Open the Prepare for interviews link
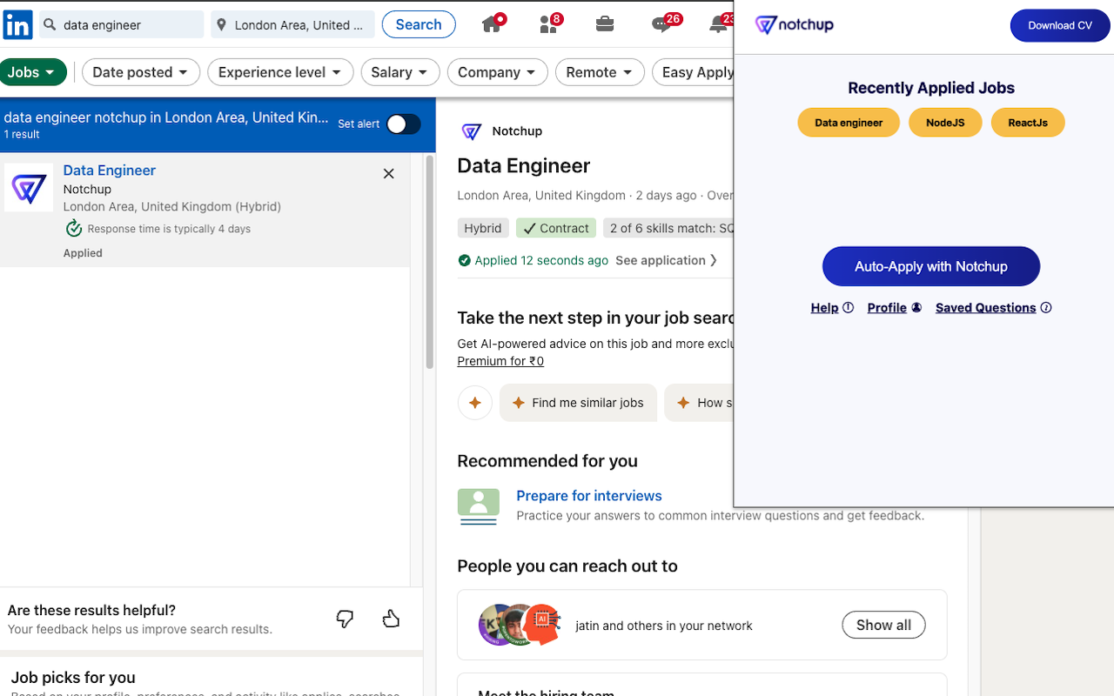This screenshot has width=1114, height=696. (589, 496)
